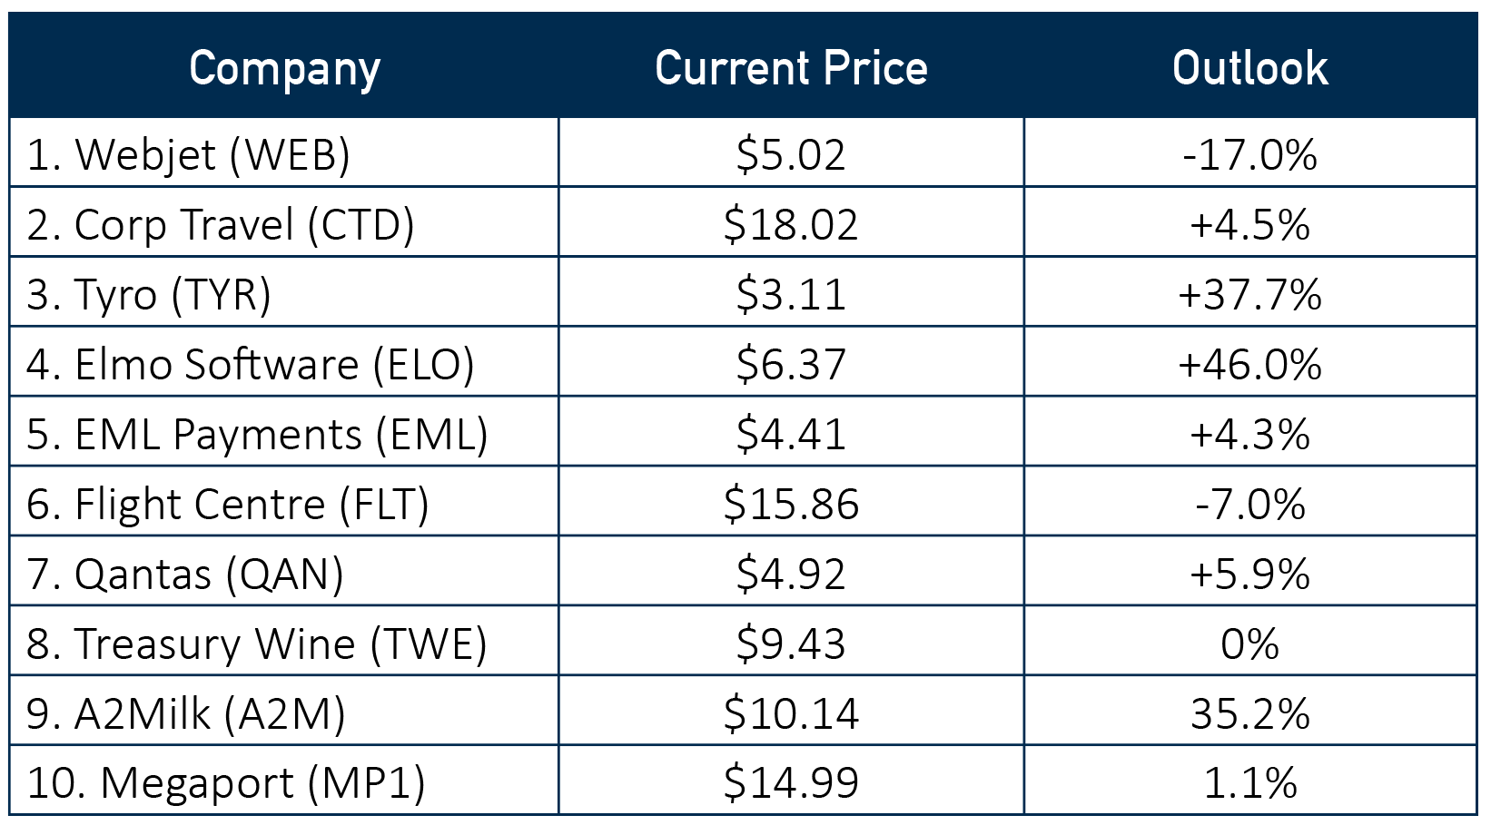The height and width of the screenshot is (835, 1491).
Task: Click the $14.99 price cell
Action: coord(791,782)
